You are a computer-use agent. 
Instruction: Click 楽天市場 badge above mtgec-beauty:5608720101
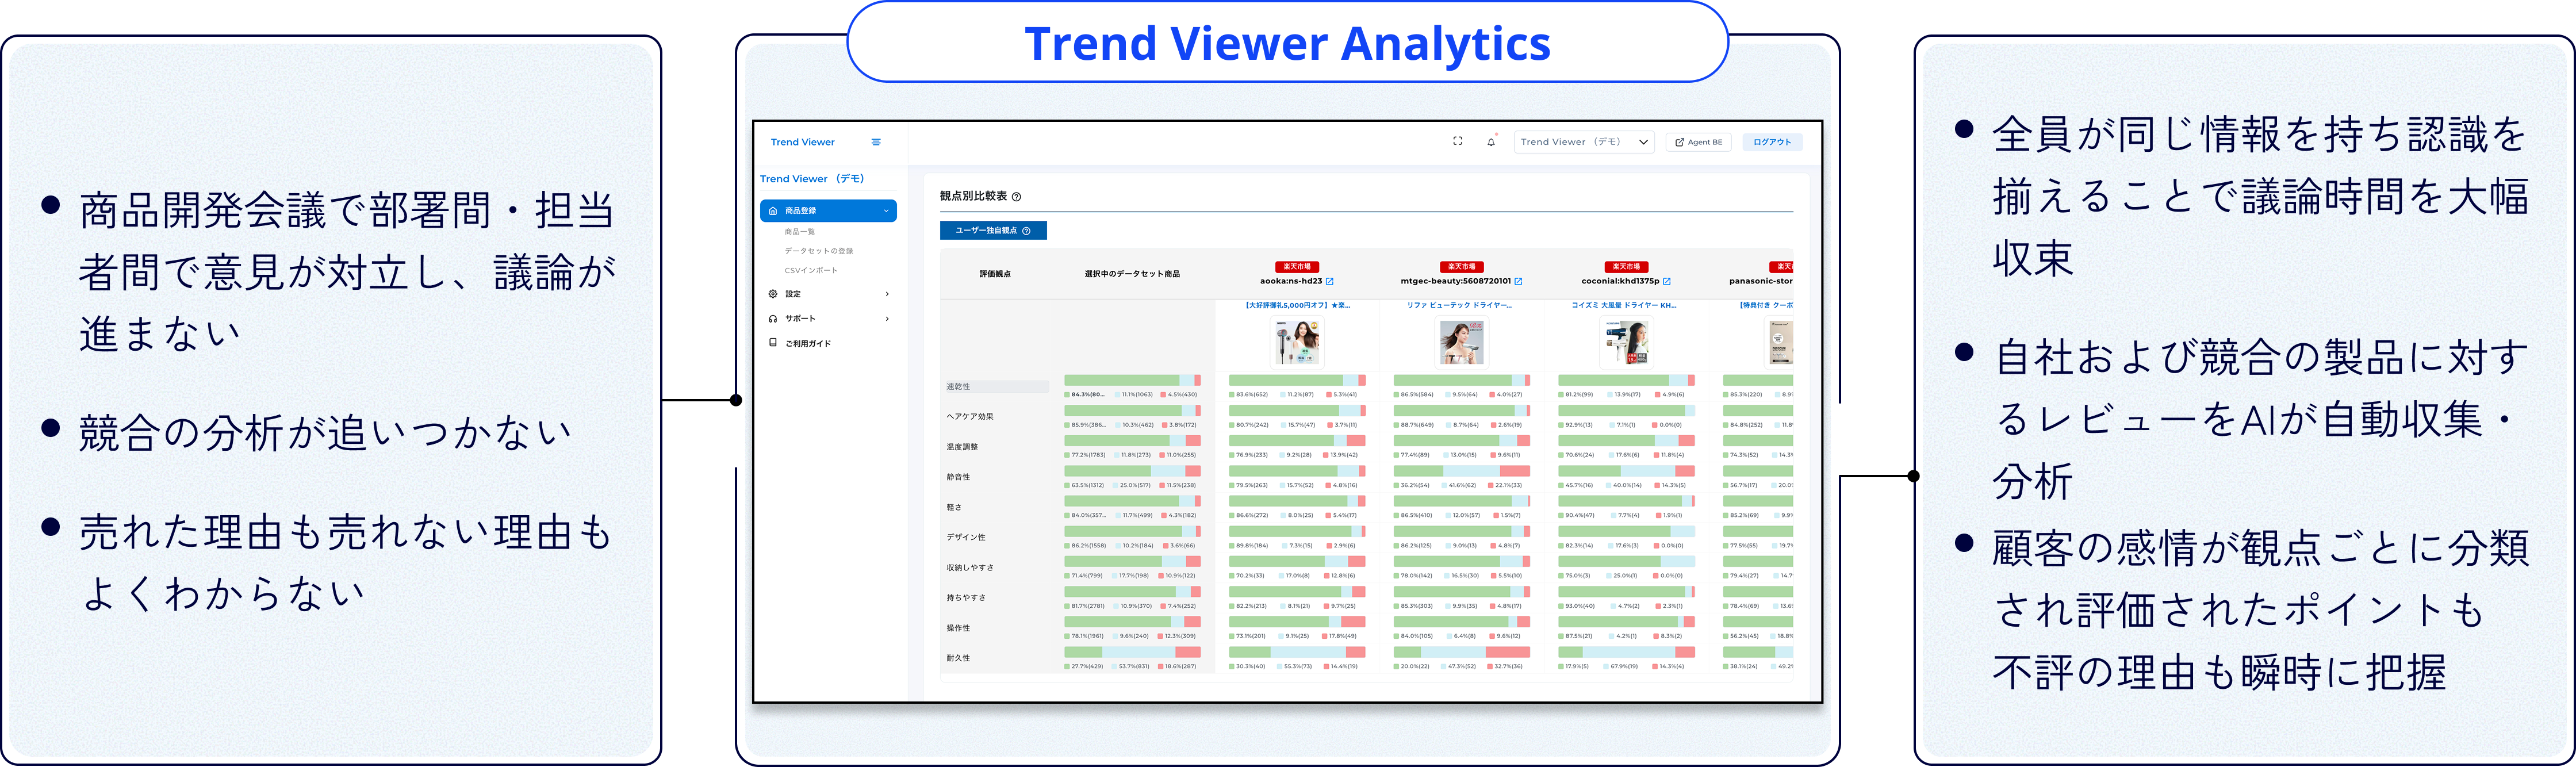tap(1461, 267)
